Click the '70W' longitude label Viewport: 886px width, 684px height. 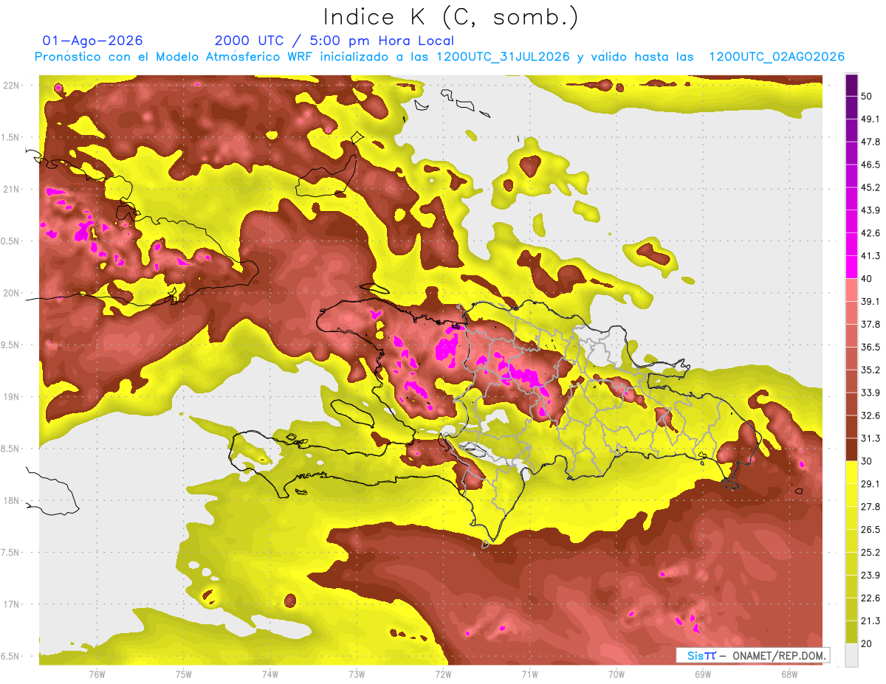coord(617,674)
